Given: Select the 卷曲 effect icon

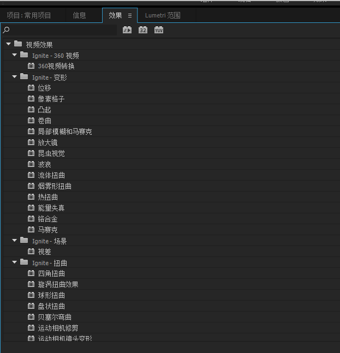Looking at the screenshot, I should [x=31, y=120].
